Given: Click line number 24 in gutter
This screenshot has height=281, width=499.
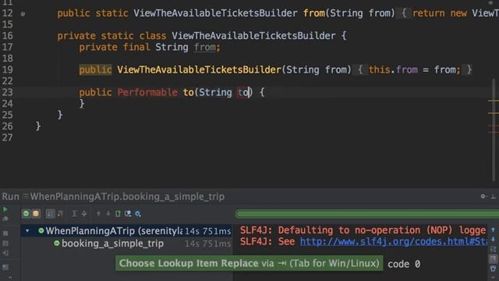Looking at the screenshot, I should click(7, 104).
